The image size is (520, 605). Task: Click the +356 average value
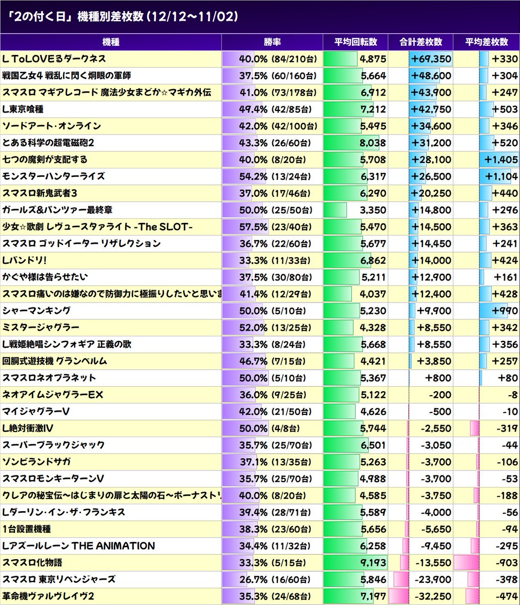(x=505, y=344)
